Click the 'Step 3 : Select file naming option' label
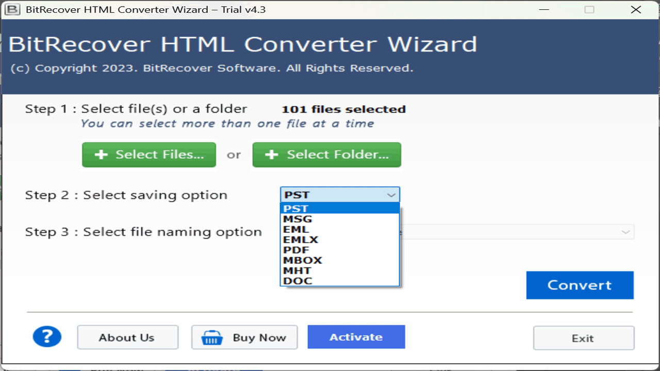660x371 pixels. [x=143, y=232]
